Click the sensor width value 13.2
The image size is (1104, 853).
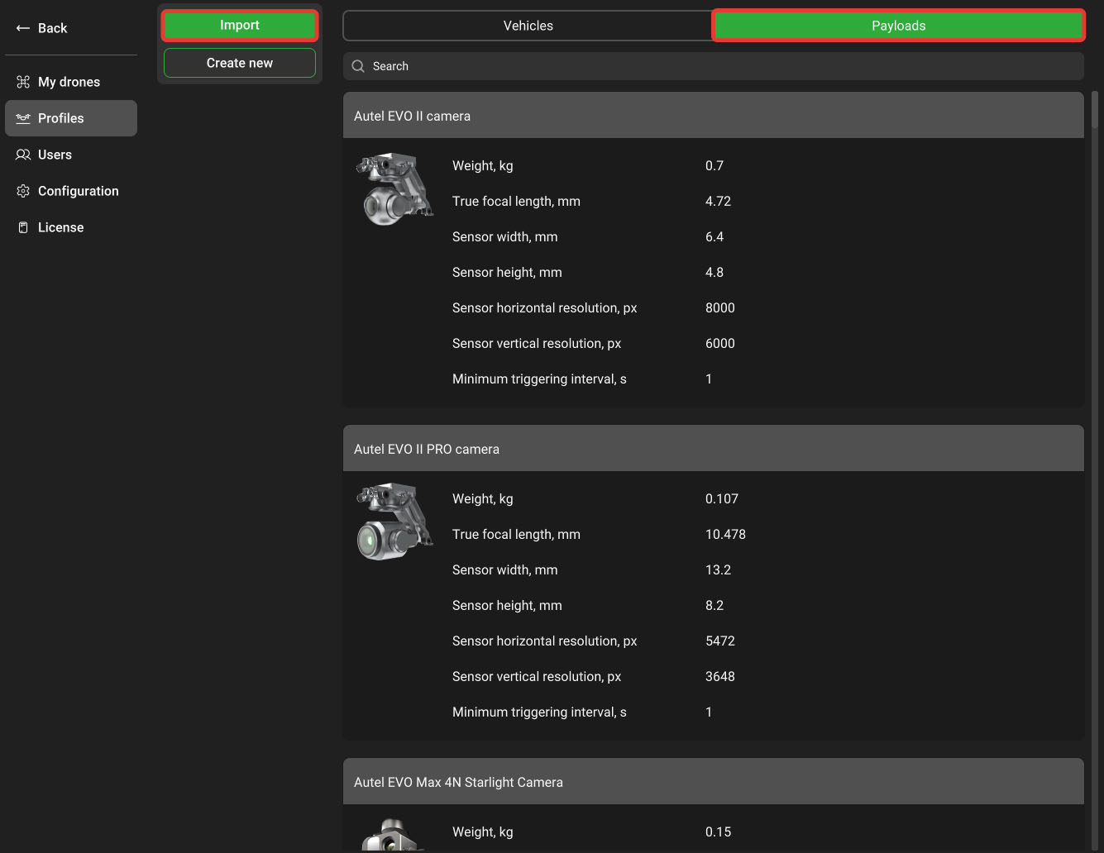point(718,569)
